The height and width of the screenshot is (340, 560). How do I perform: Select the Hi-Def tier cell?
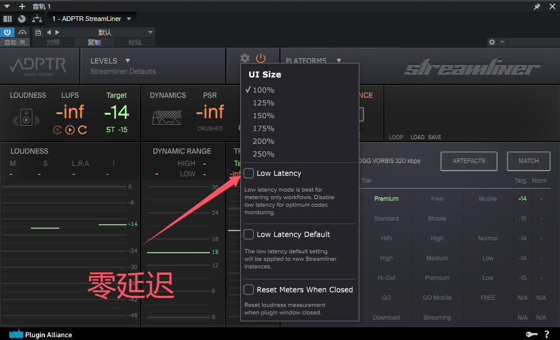(386, 278)
